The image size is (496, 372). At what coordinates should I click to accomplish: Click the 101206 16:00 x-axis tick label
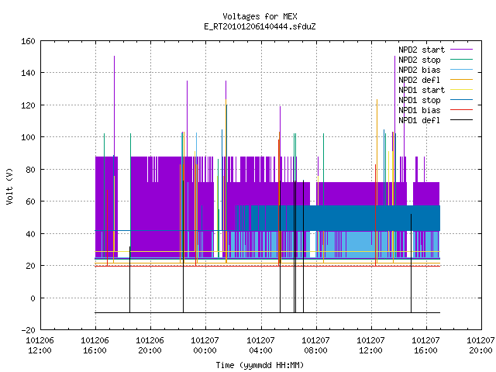pos(95,346)
